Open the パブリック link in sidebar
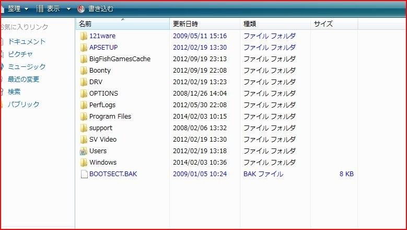Screen dimensions: 407x230 tap(24, 104)
